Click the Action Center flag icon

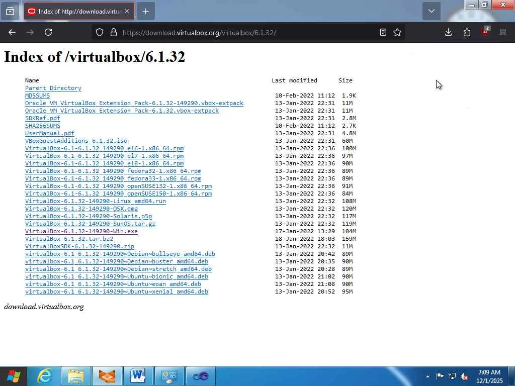(x=440, y=376)
